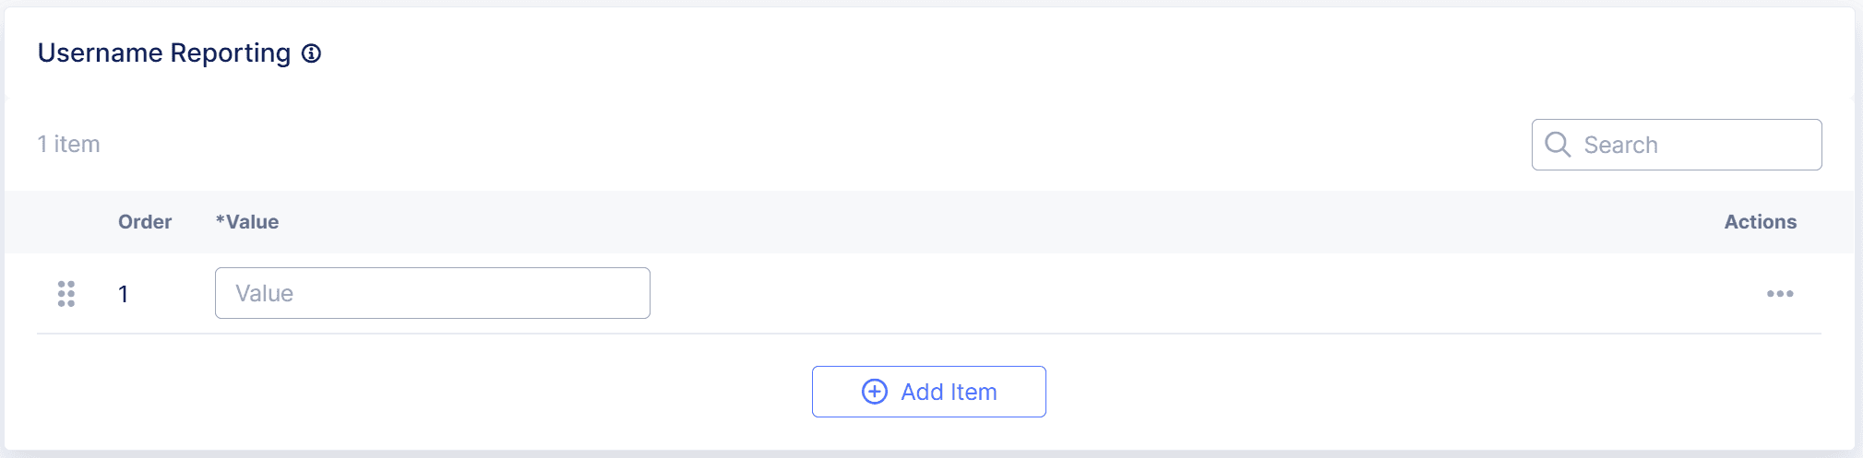The width and height of the screenshot is (1863, 458).
Task: Click the info icon beside Username Reporting
Action: pyautogui.click(x=312, y=53)
